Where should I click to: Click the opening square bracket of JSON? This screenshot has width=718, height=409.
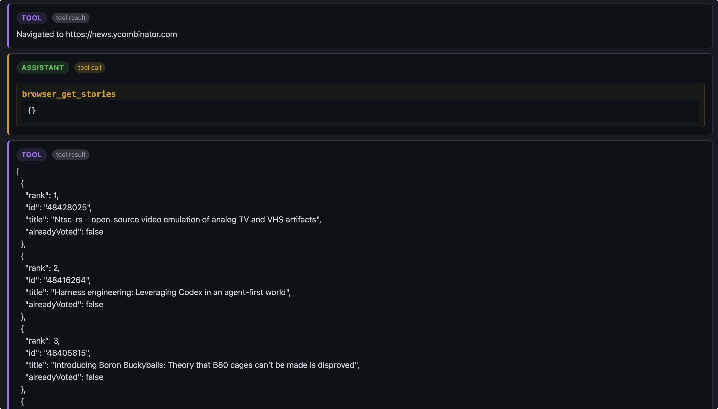click(18, 171)
